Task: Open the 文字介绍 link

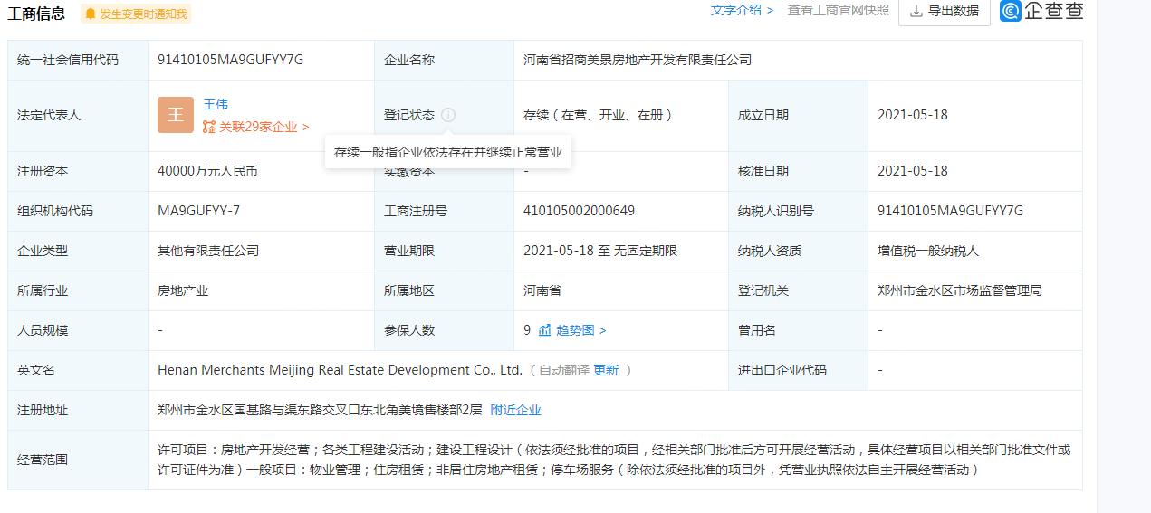Action: [736, 10]
